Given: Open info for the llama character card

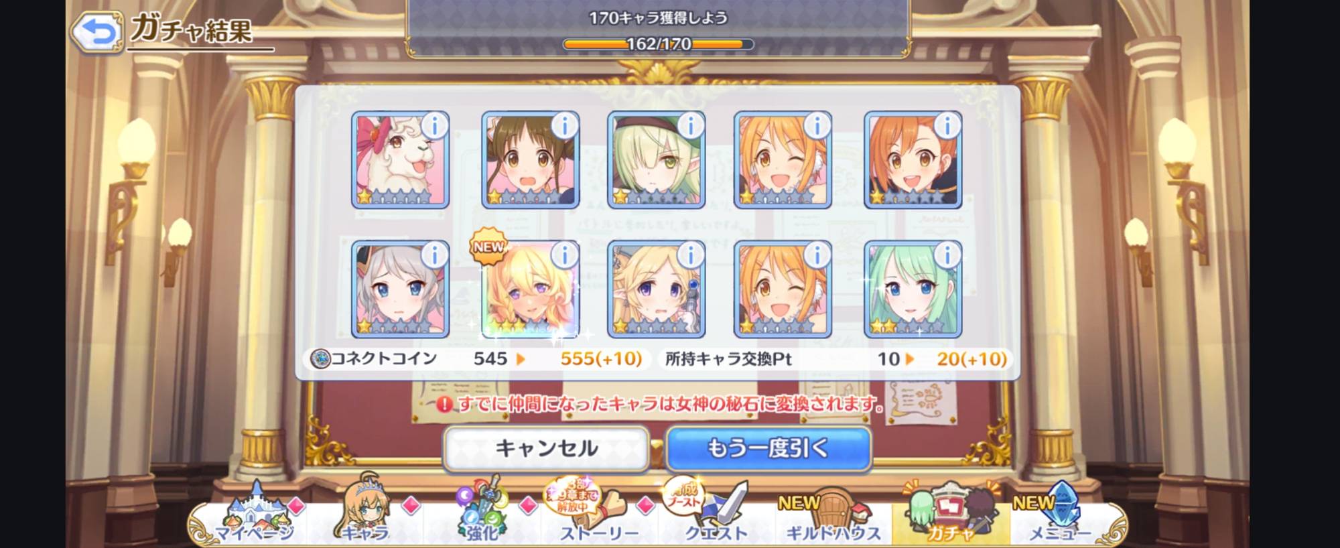Looking at the screenshot, I should point(434,125).
